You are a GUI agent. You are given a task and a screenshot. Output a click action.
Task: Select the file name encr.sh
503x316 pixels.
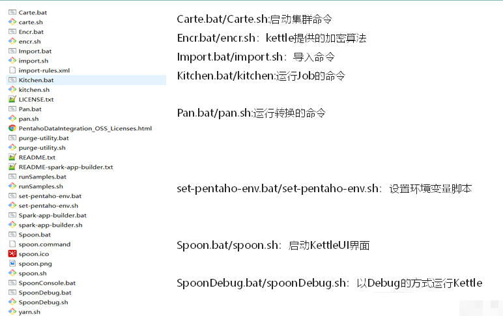click(29, 42)
